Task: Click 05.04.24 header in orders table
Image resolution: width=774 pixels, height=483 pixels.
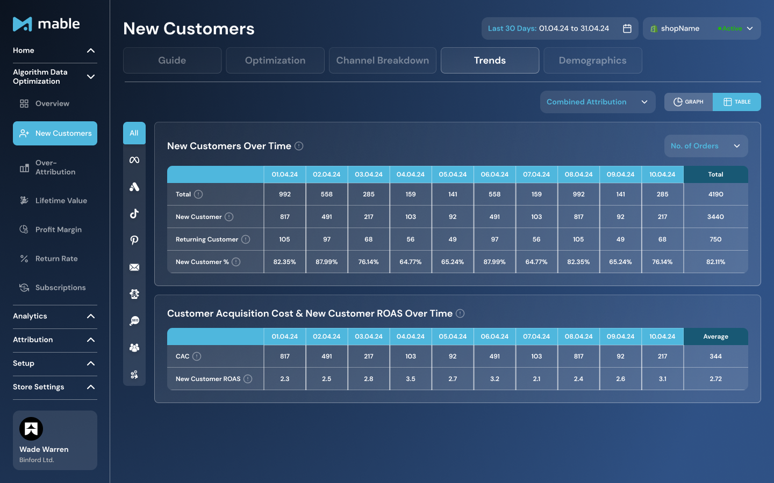Action: tap(453, 174)
